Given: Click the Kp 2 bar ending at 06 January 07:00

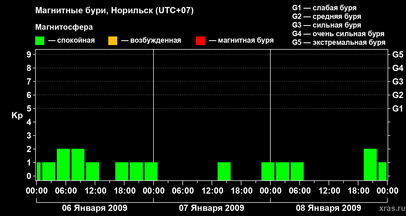Looking at the screenshot, I should pyautogui.click(x=63, y=164).
